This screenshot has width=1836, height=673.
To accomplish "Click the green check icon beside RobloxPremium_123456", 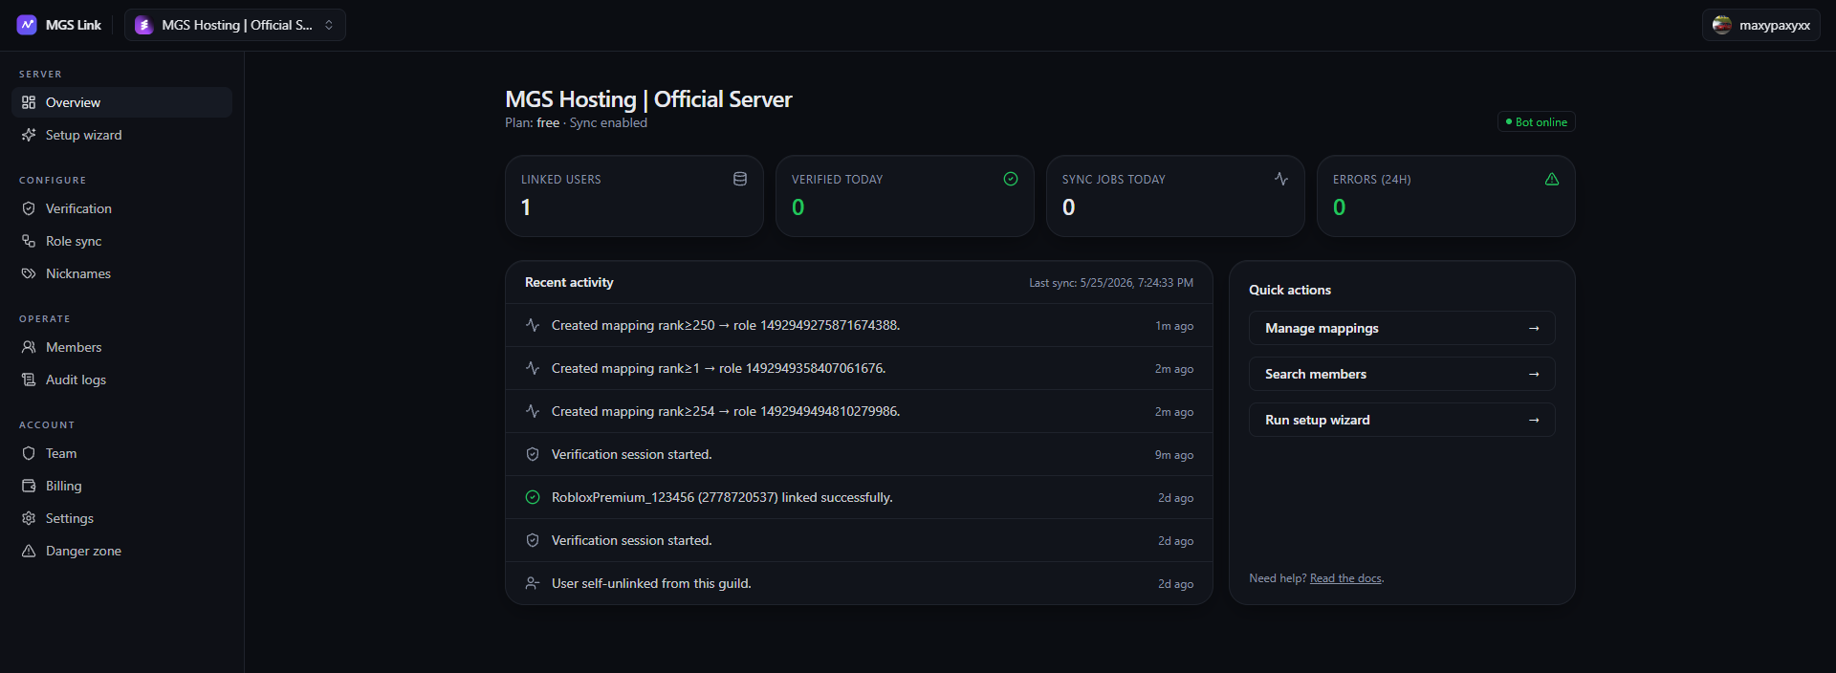I will 533,497.
